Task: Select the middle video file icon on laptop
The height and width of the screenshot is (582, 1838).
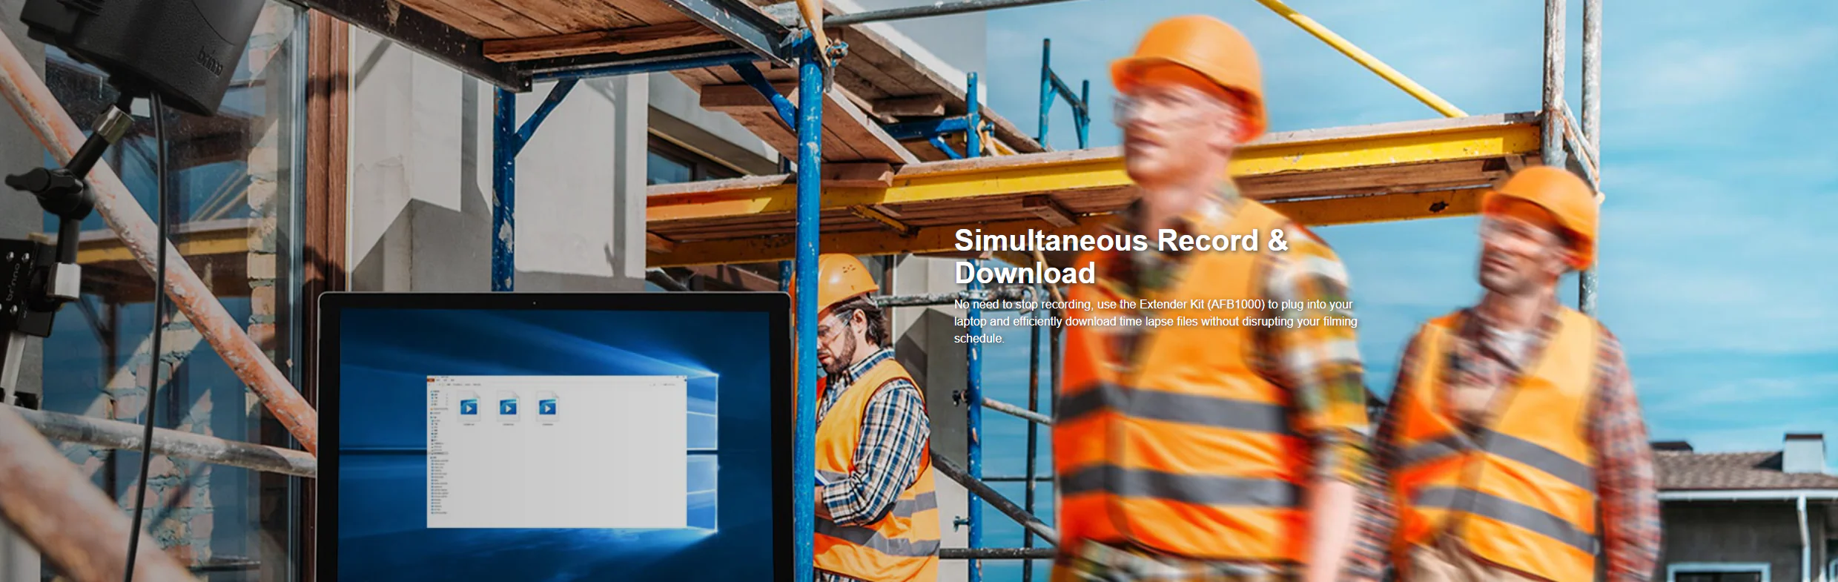Action: pos(508,408)
